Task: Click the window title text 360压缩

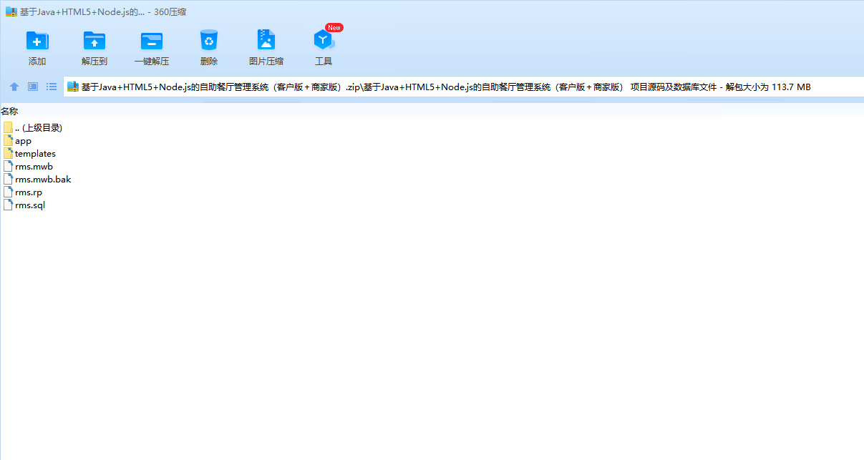Action: 170,12
